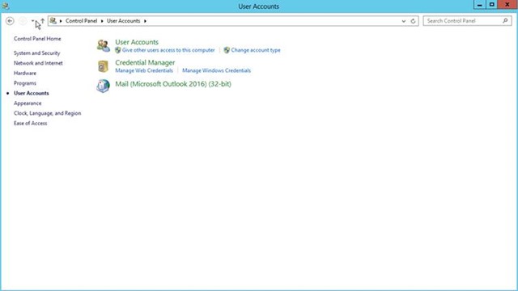Click Manage Web Credentials
This screenshot has height=291, width=518.
144,70
